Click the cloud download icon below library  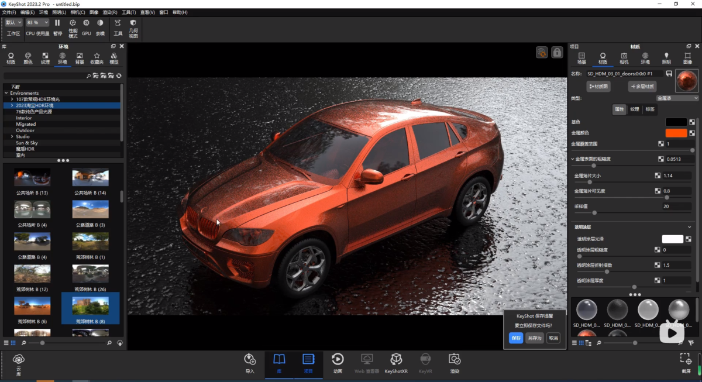tap(119, 343)
